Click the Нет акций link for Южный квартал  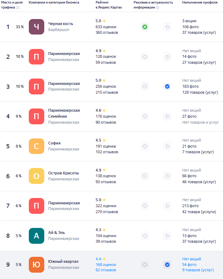[192, 259]
